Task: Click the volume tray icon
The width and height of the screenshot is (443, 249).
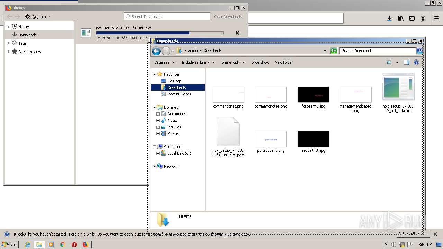Action: pos(394,245)
